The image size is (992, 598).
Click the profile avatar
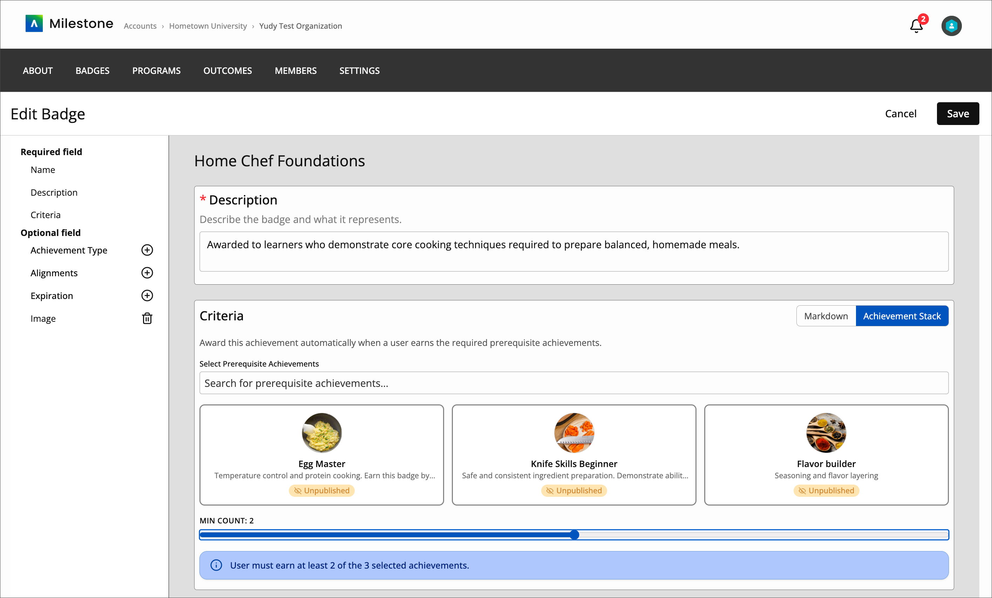point(951,25)
